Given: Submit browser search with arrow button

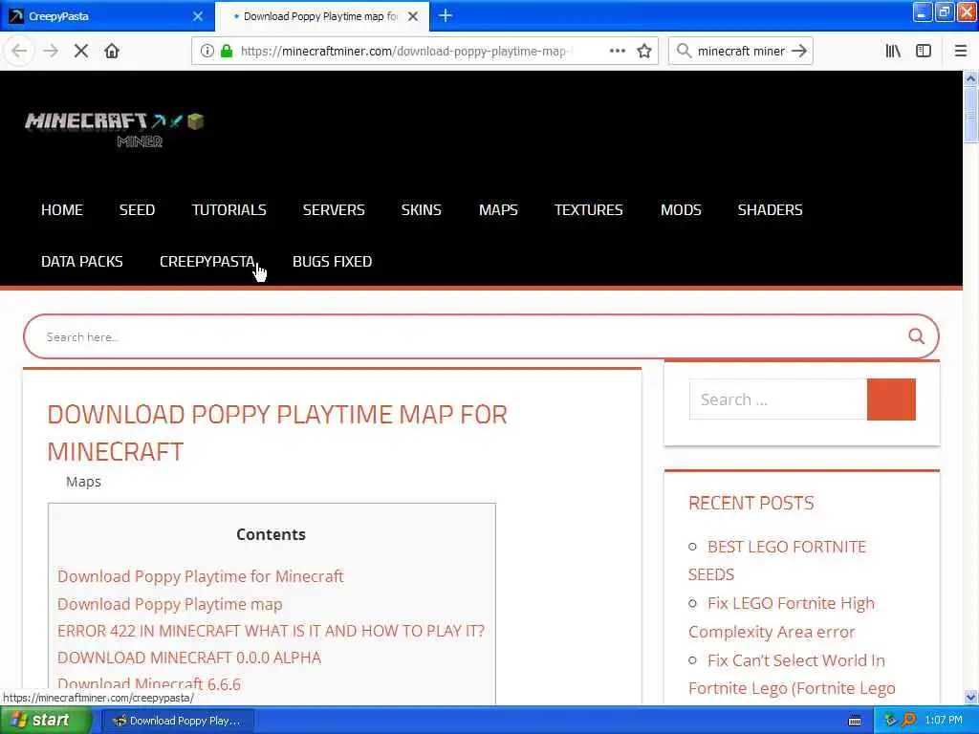Looking at the screenshot, I should tap(799, 51).
